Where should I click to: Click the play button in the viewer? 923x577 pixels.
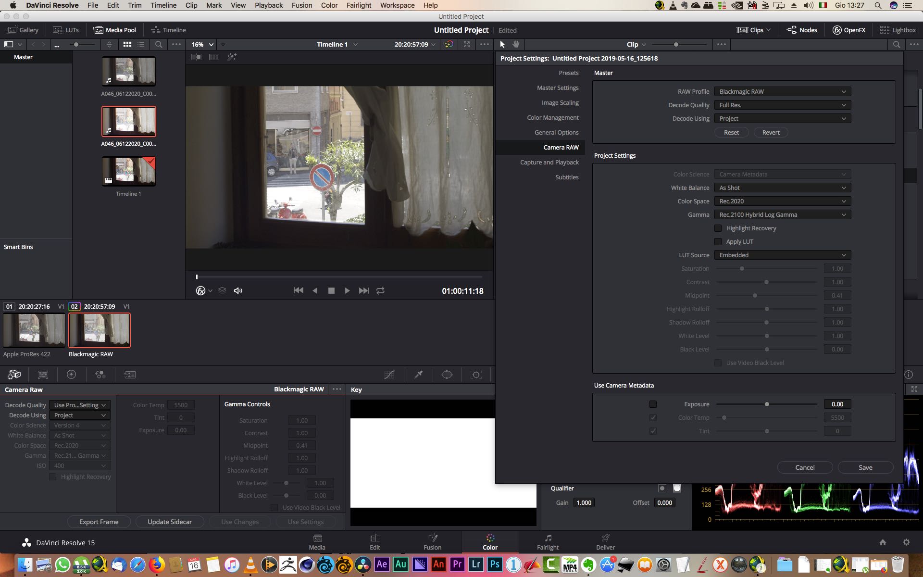click(x=347, y=290)
